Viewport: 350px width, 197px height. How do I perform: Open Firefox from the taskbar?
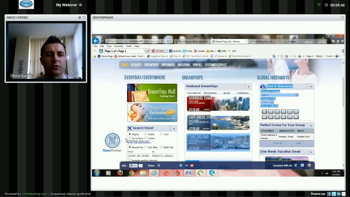click(x=120, y=173)
